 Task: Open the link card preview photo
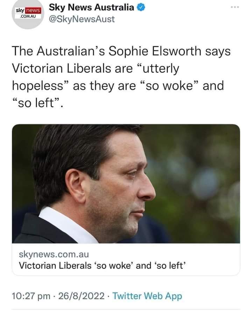(x=126, y=184)
